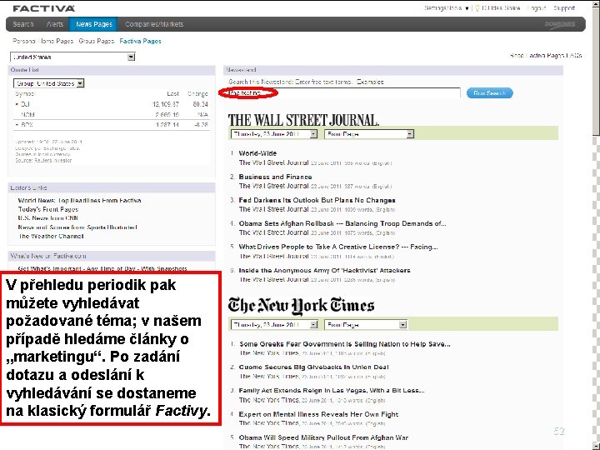The height and width of the screenshot is (450, 600).
Task: Open New York Times date dropdown
Action: click(x=274, y=324)
